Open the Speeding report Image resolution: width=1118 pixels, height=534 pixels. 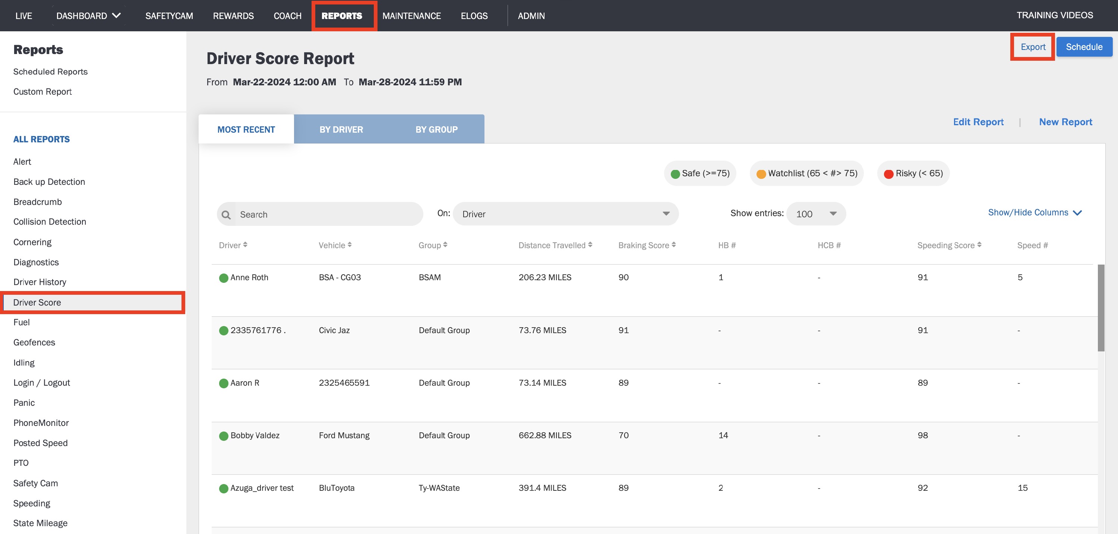click(x=32, y=503)
